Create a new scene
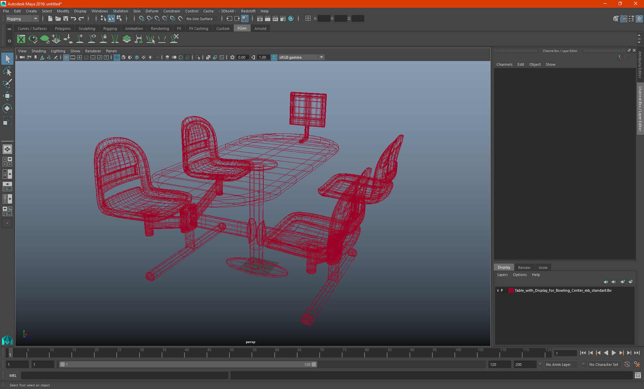 [x=50, y=19]
